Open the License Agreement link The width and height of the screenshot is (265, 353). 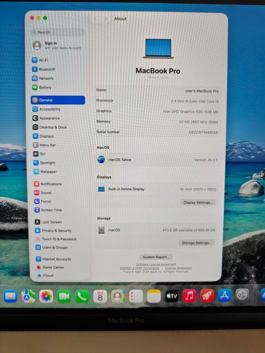point(178,268)
